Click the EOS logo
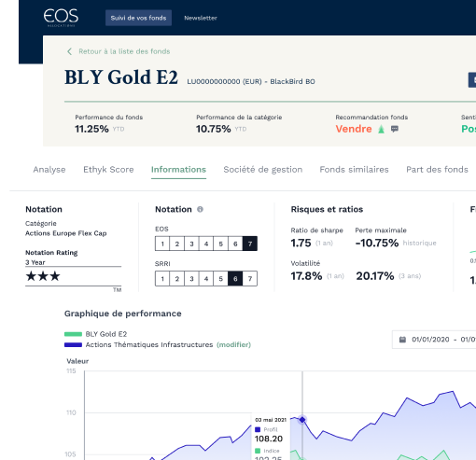 (x=61, y=18)
